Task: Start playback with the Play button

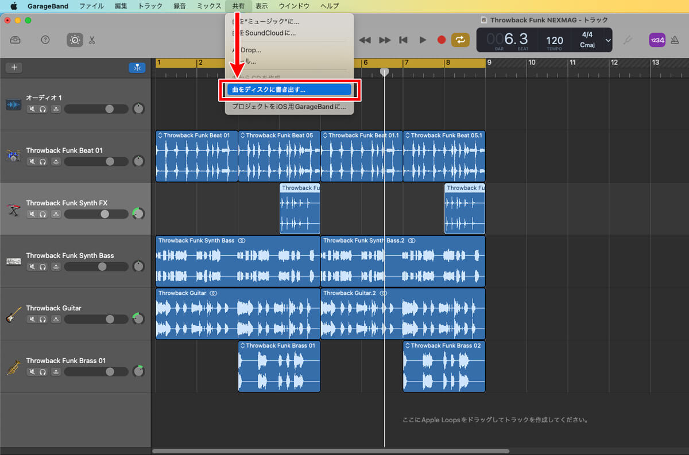Action: pos(423,40)
